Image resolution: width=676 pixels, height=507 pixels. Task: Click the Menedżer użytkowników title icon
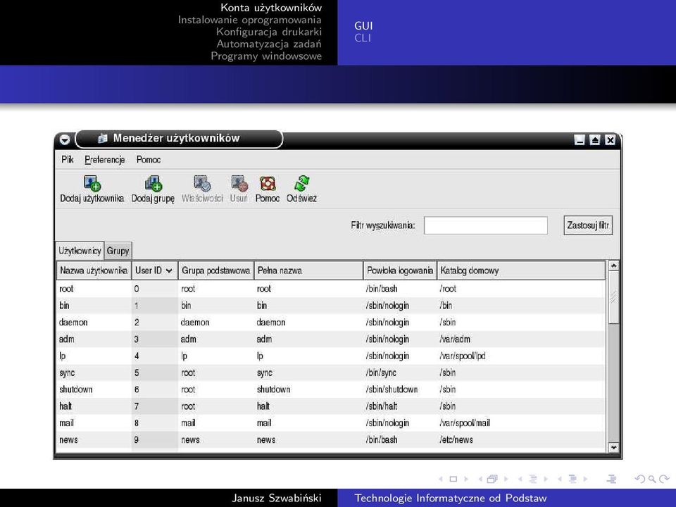103,139
